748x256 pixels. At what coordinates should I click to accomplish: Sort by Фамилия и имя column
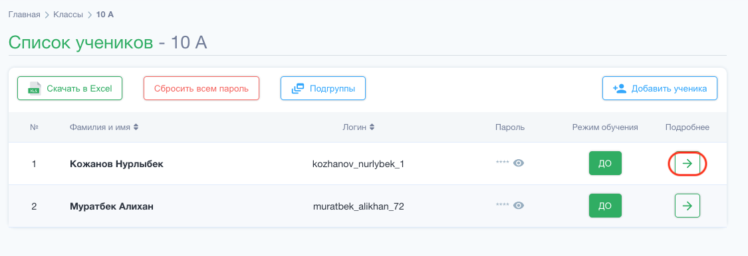tap(136, 127)
